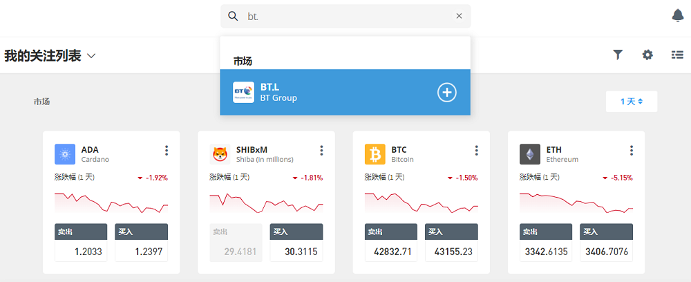Open the BTC price chart

422,203
